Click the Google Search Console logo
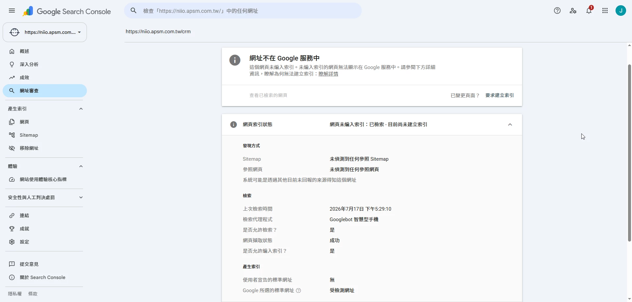Screen dimensions: 632x302 tap(67, 12)
